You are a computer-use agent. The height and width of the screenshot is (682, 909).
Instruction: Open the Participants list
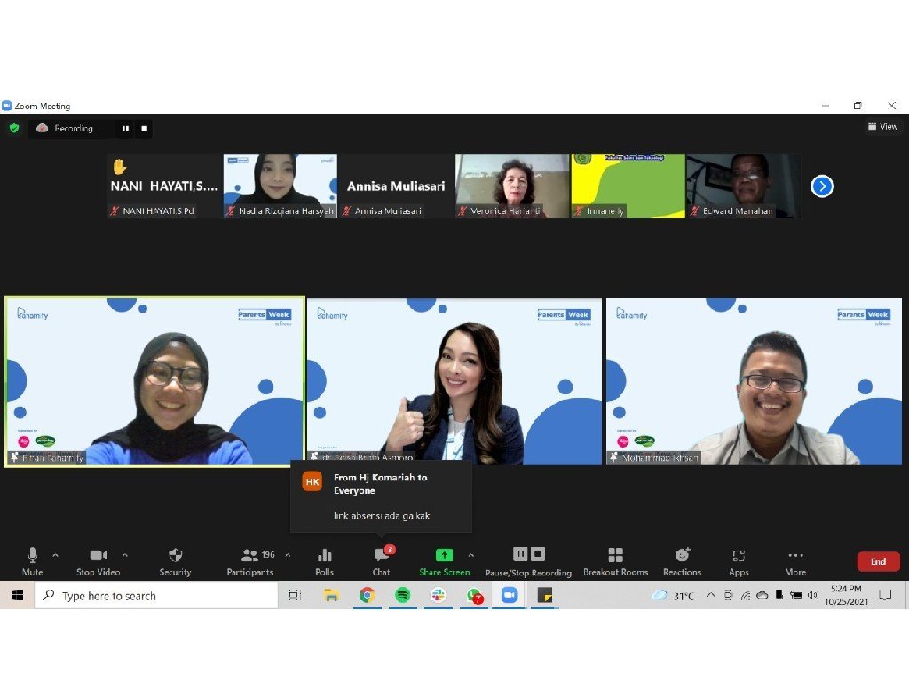(x=250, y=560)
